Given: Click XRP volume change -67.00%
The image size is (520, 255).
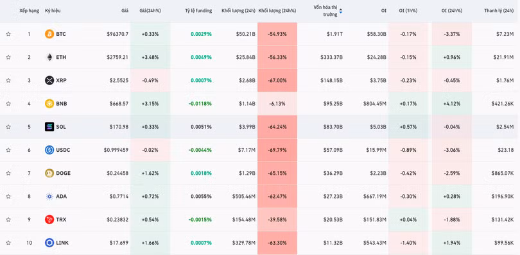Looking at the screenshot, I should pyautogui.click(x=277, y=81).
